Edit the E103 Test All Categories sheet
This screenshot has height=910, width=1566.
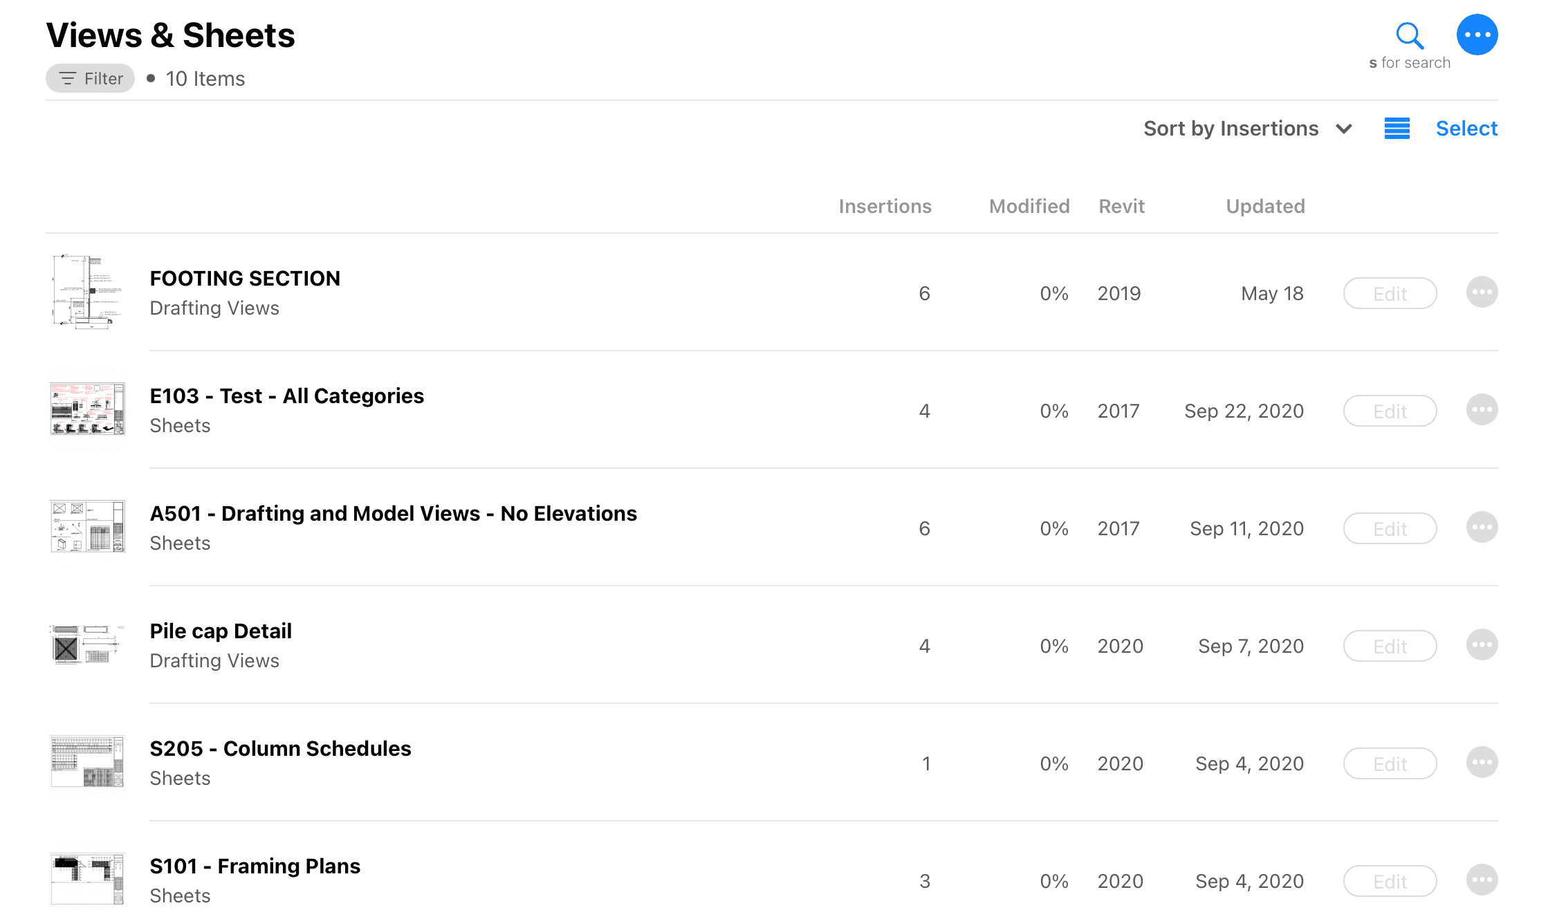[1390, 411]
